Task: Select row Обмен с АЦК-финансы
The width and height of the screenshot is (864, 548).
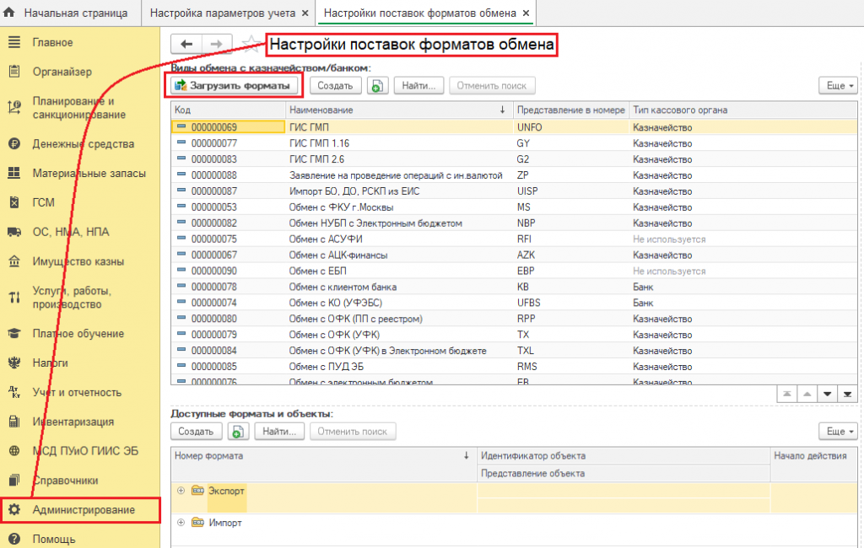Action: (514, 255)
